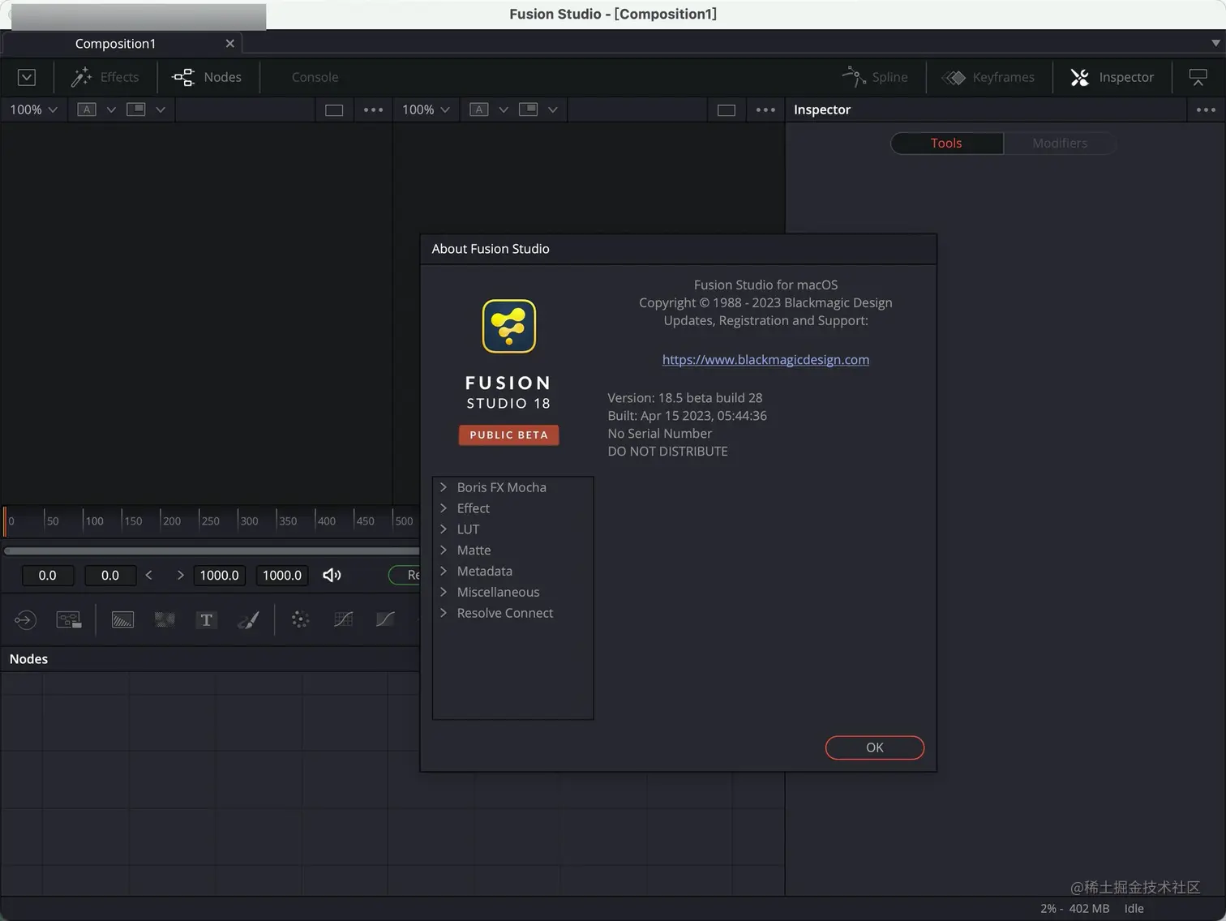Toggle the Effects panel text label
This screenshot has width=1226, height=921.
[x=119, y=77]
